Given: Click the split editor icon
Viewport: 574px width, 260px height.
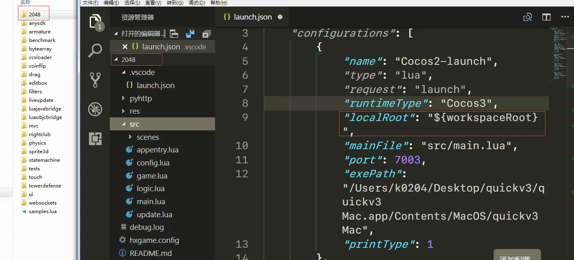Looking at the screenshot, I should point(546,17).
